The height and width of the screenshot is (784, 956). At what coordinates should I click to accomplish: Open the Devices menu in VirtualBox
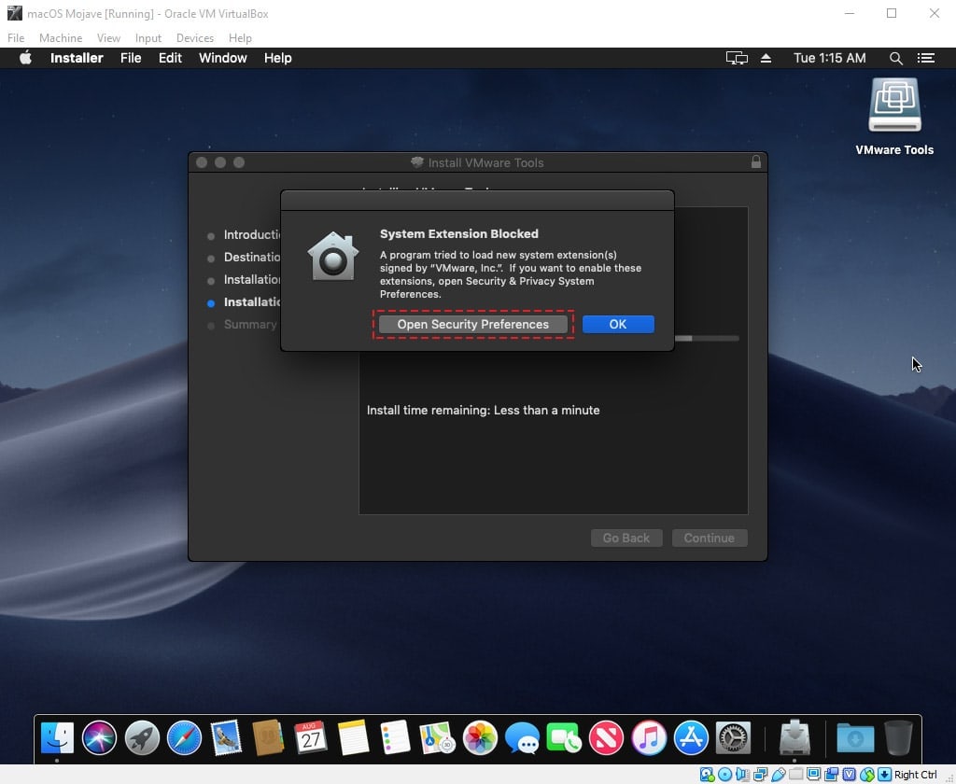[194, 38]
